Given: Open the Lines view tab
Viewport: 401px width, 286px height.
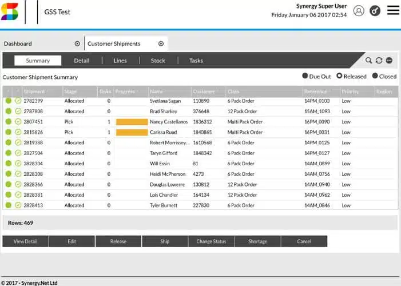Looking at the screenshot, I should coord(120,61).
